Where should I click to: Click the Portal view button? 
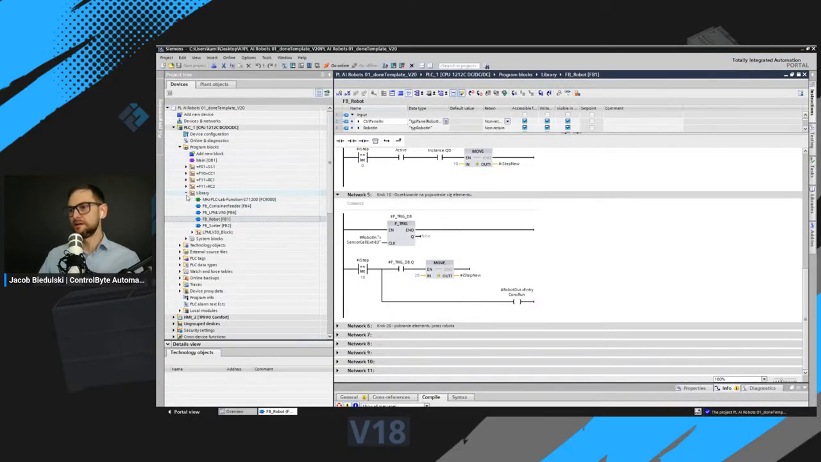183,412
